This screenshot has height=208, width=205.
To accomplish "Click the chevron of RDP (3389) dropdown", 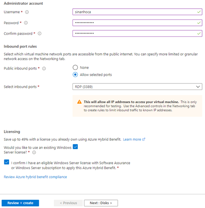I will pos(198,87).
